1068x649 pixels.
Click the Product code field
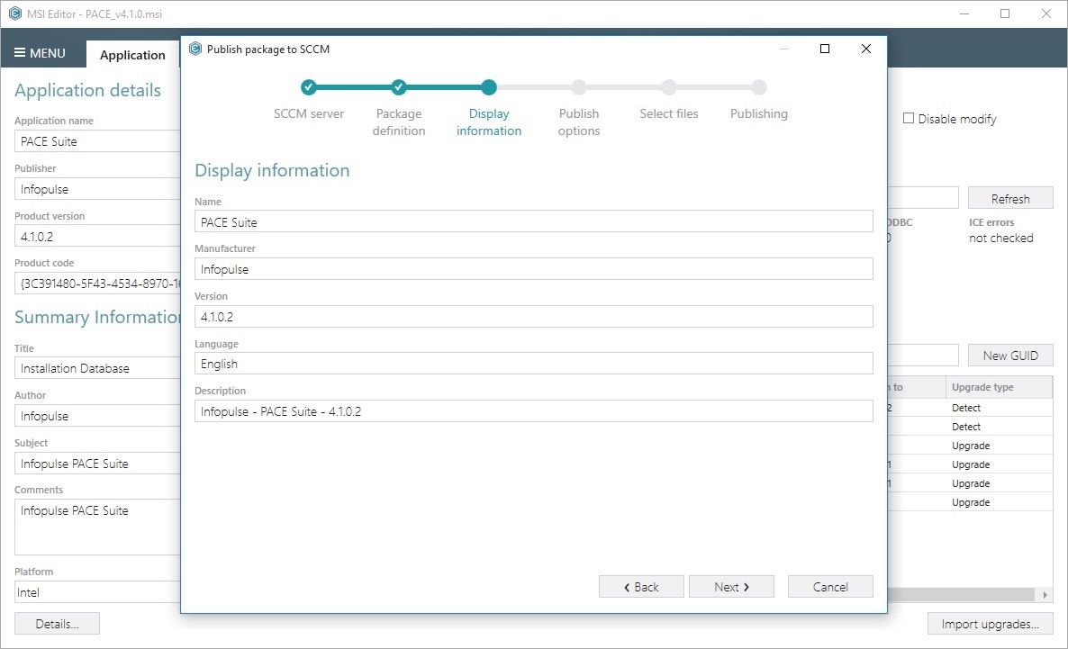(x=97, y=284)
